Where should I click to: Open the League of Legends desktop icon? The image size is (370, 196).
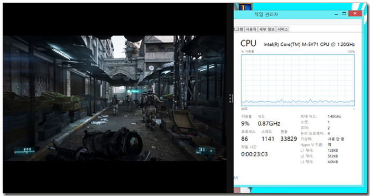click(x=245, y=7)
